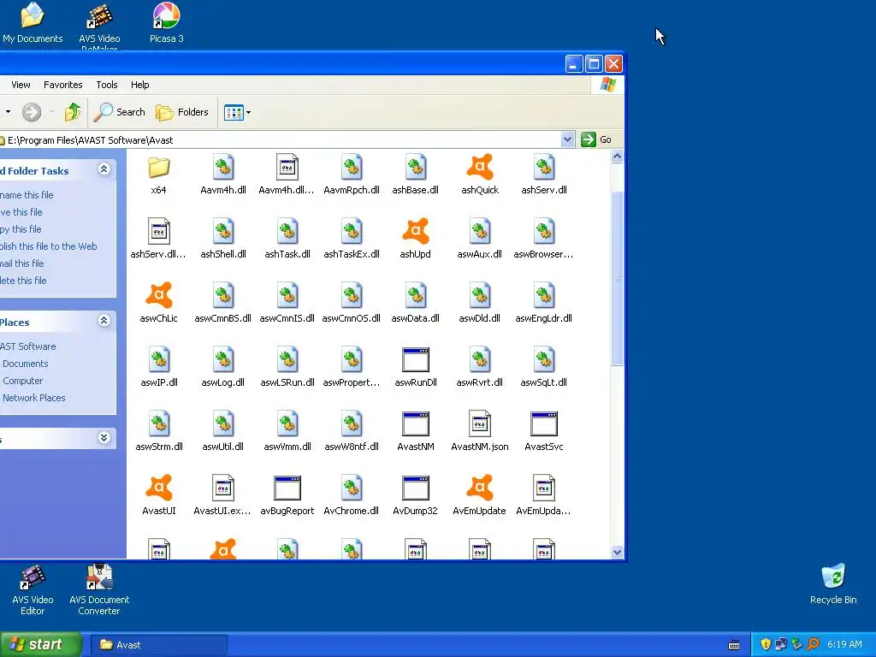Viewport: 876px width, 657px height.
Task: Select the AvastUI.ex… file icon
Action: [x=223, y=488]
